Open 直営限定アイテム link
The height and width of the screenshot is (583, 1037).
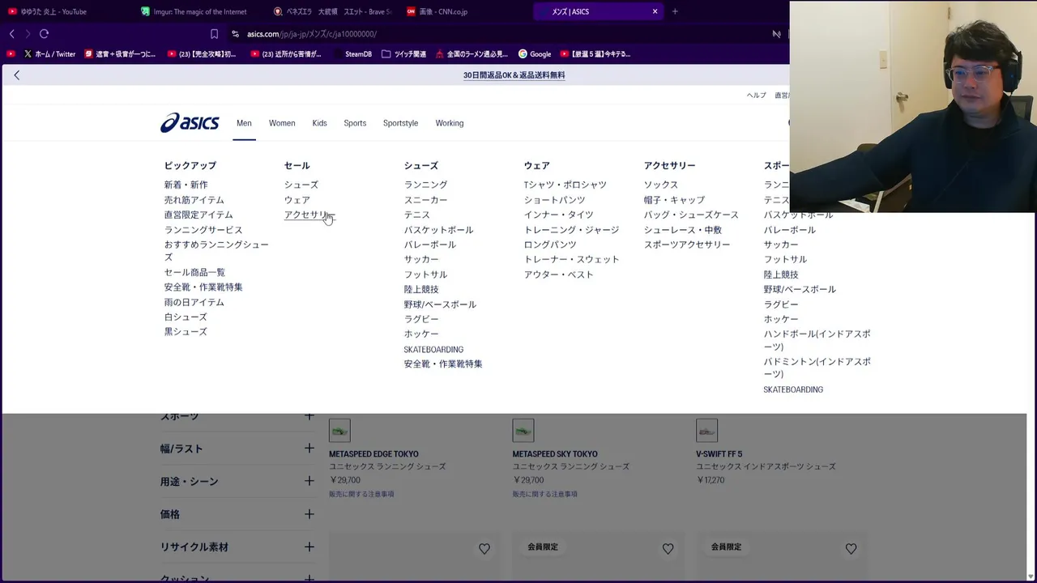[x=198, y=215]
